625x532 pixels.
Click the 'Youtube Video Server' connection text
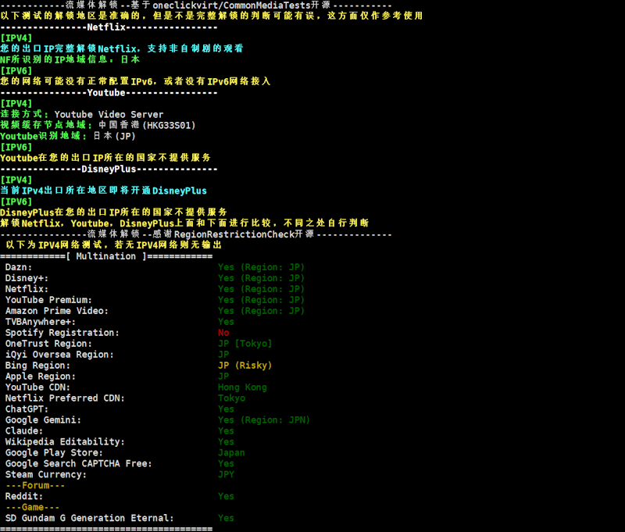pos(109,114)
